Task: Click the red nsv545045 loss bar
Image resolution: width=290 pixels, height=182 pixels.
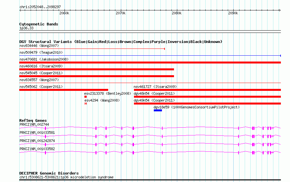Action: pos(96,76)
